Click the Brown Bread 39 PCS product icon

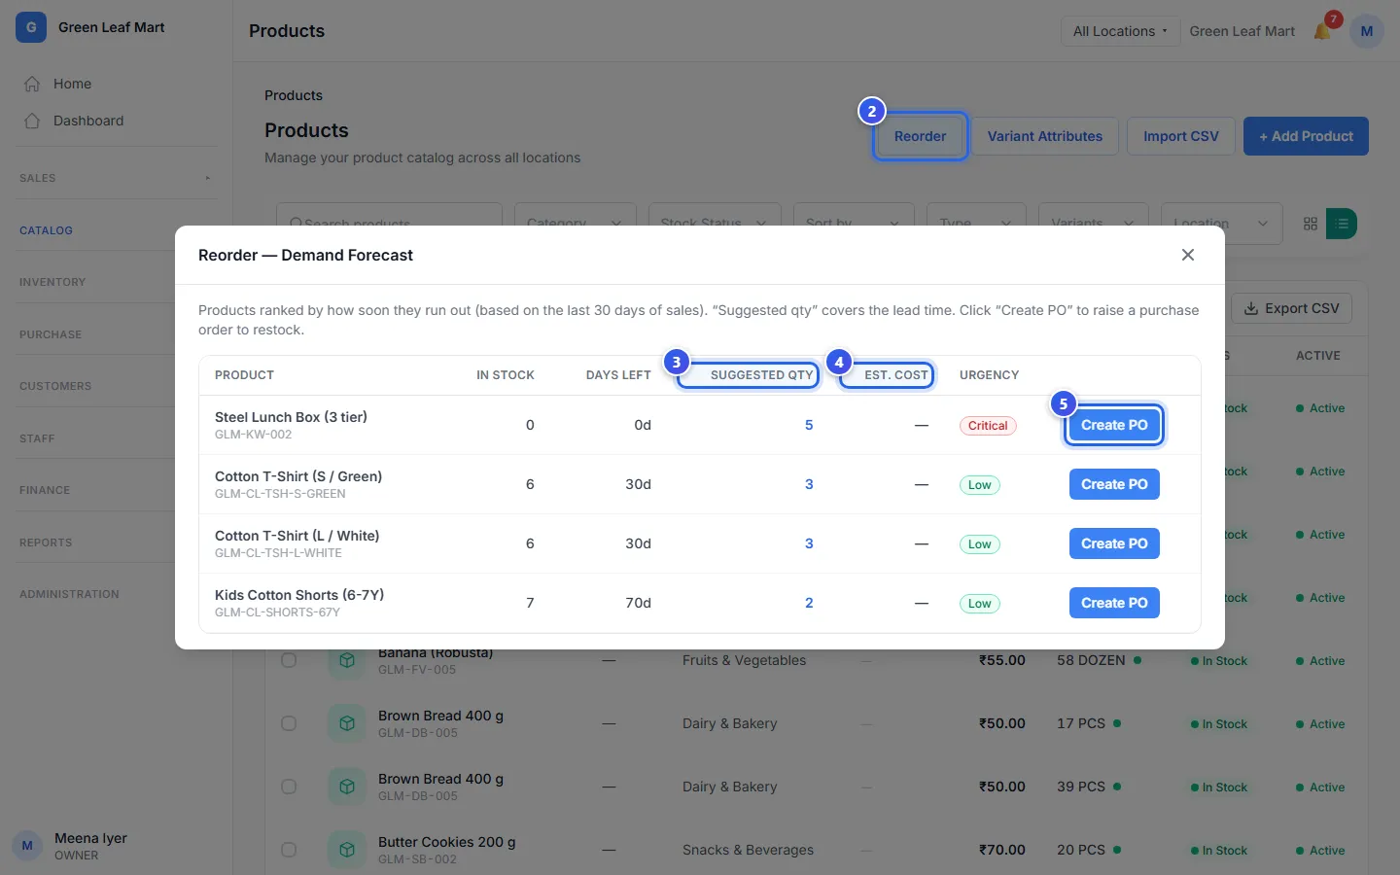pyautogui.click(x=347, y=787)
